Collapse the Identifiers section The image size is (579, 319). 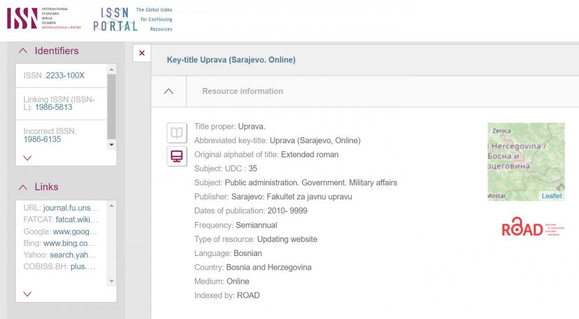coord(23,51)
